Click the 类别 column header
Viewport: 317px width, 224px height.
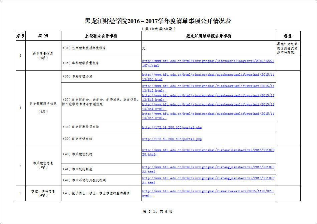click(x=43, y=36)
